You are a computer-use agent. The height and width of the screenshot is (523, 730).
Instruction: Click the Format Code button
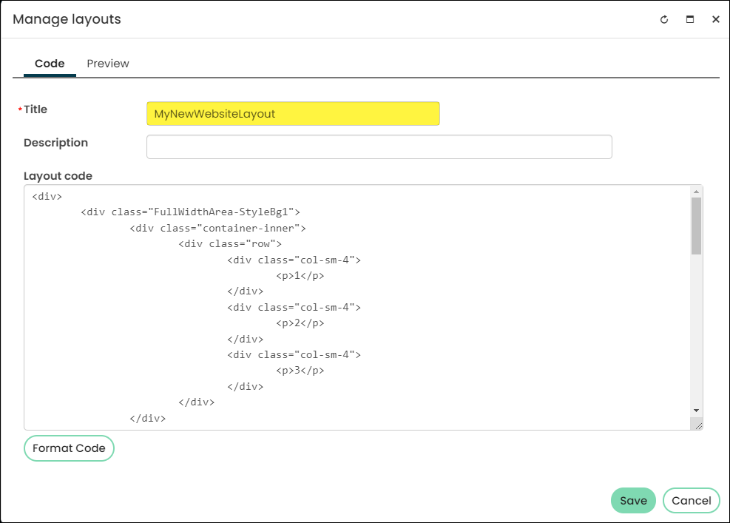click(x=69, y=448)
